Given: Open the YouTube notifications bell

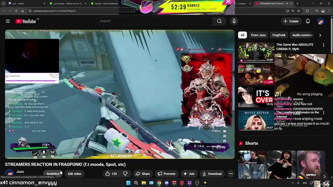Looking at the screenshot, I should 308,21.
